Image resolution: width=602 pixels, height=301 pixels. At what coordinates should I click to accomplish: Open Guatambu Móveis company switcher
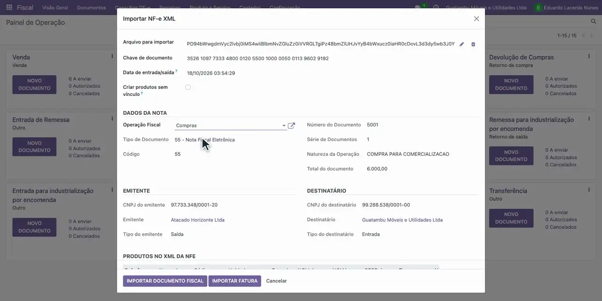(486, 8)
